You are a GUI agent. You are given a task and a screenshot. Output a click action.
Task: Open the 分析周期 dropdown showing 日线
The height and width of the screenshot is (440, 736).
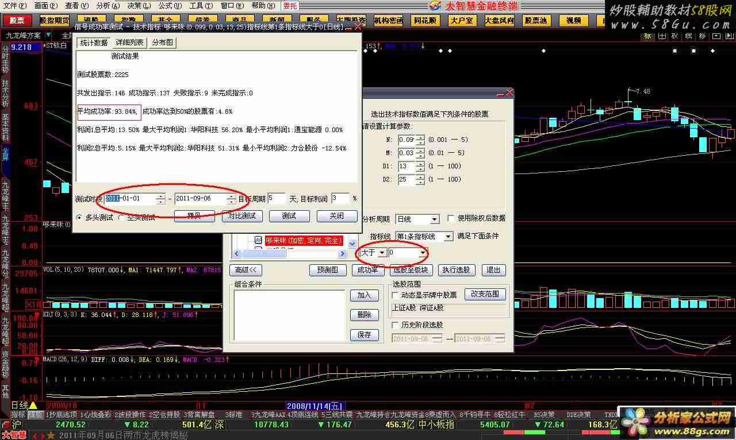pyautogui.click(x=417, y=219)
